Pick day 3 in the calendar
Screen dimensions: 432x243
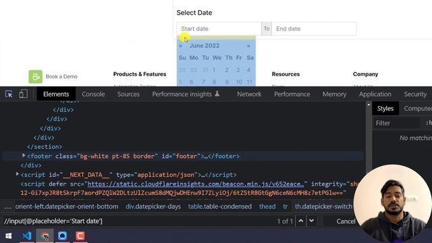point(238,70)
